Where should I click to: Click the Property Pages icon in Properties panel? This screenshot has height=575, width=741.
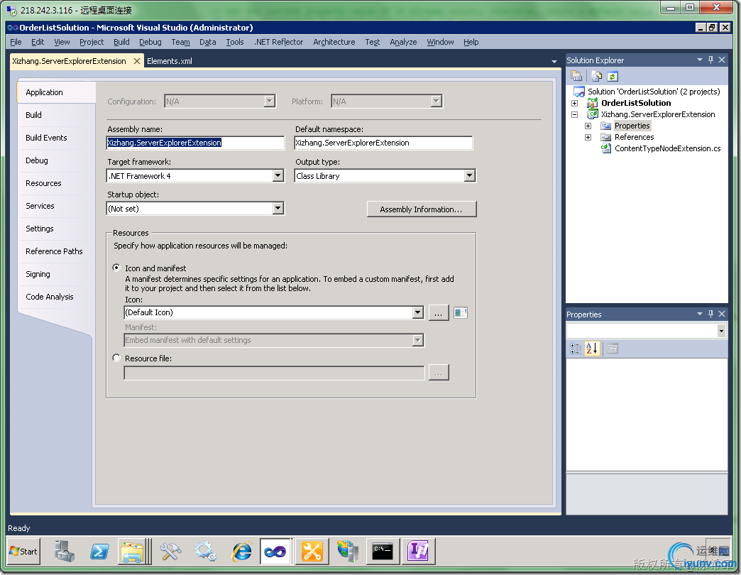pyautogui.click(x=613, y=349)
